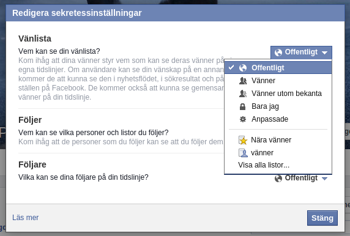Click the globe icon in the Följare dropdown
The height and width of the screenshot is (236, 350).
[278, 179]
